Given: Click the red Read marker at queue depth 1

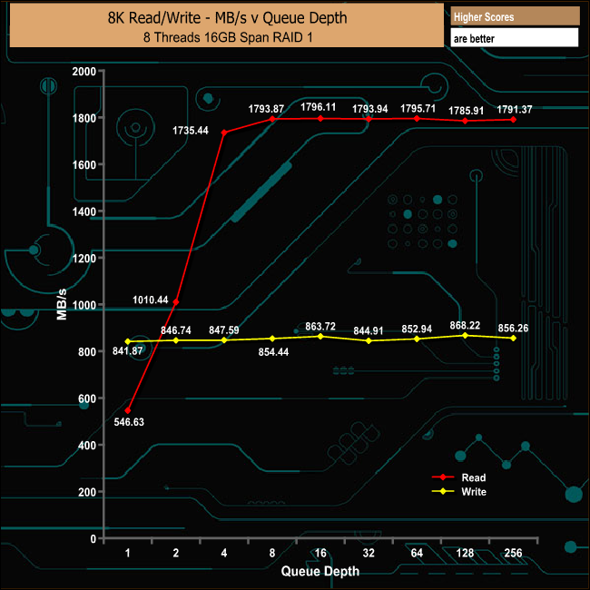Looking at the screenshot, I should [128, 410].
